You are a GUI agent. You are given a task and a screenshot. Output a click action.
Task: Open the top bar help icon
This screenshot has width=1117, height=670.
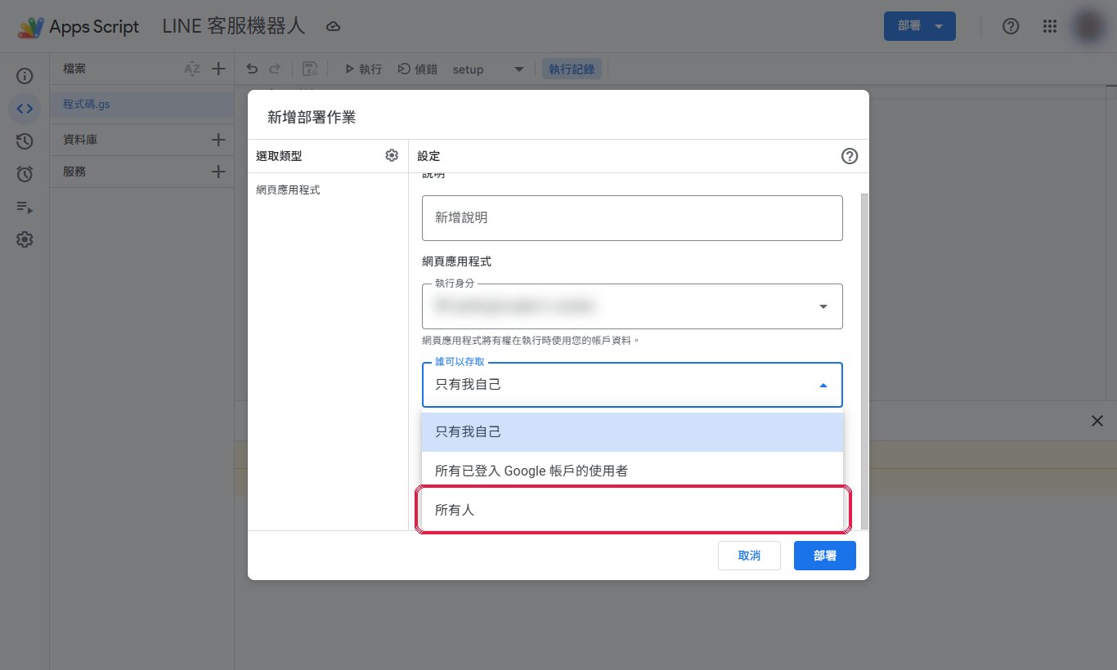[x=1011, y=26]
